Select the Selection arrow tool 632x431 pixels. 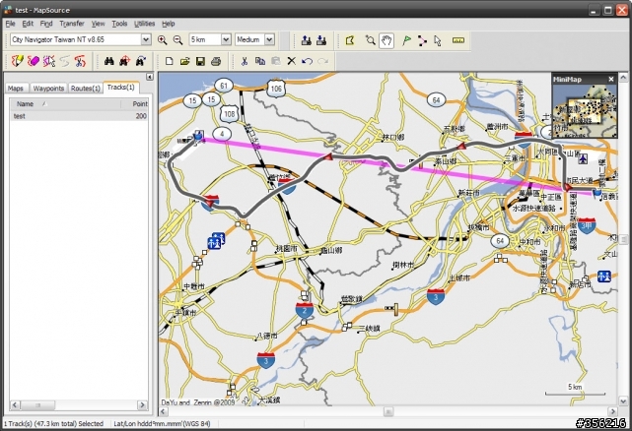click(x=438, y=40)
